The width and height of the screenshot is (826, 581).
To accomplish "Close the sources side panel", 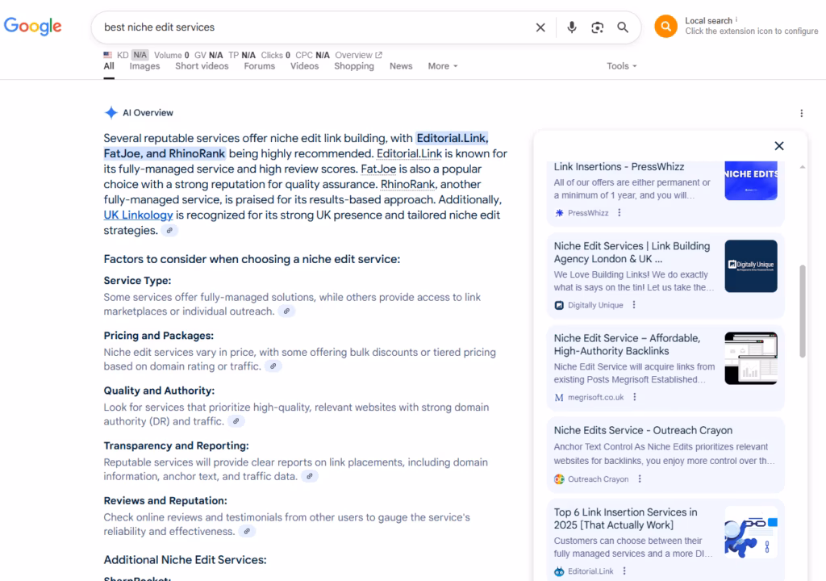I will point(779,146).
